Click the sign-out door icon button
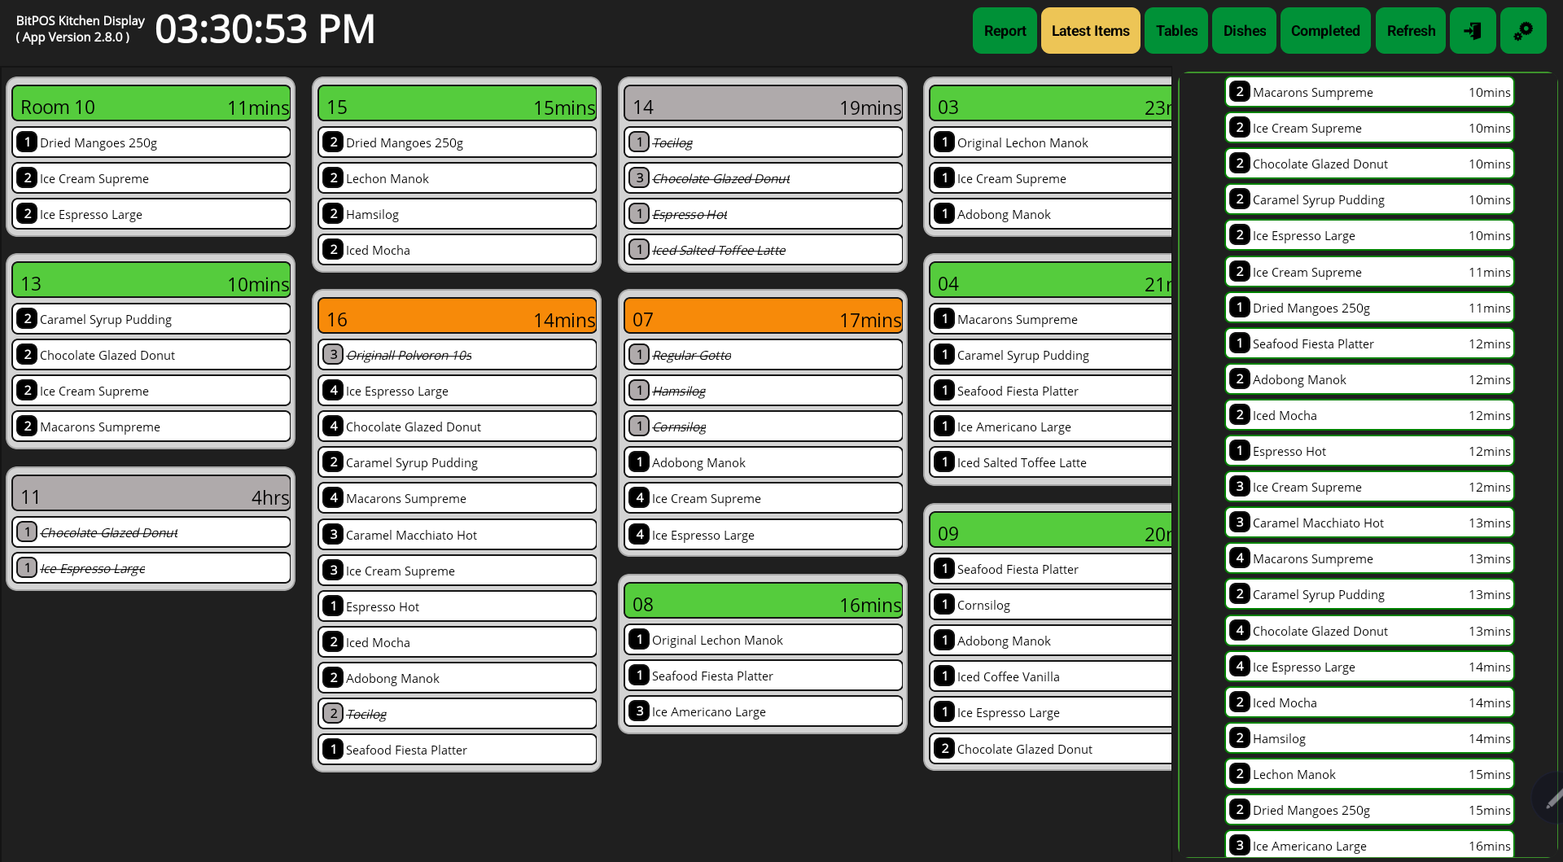 click(x=1472, y=31)
